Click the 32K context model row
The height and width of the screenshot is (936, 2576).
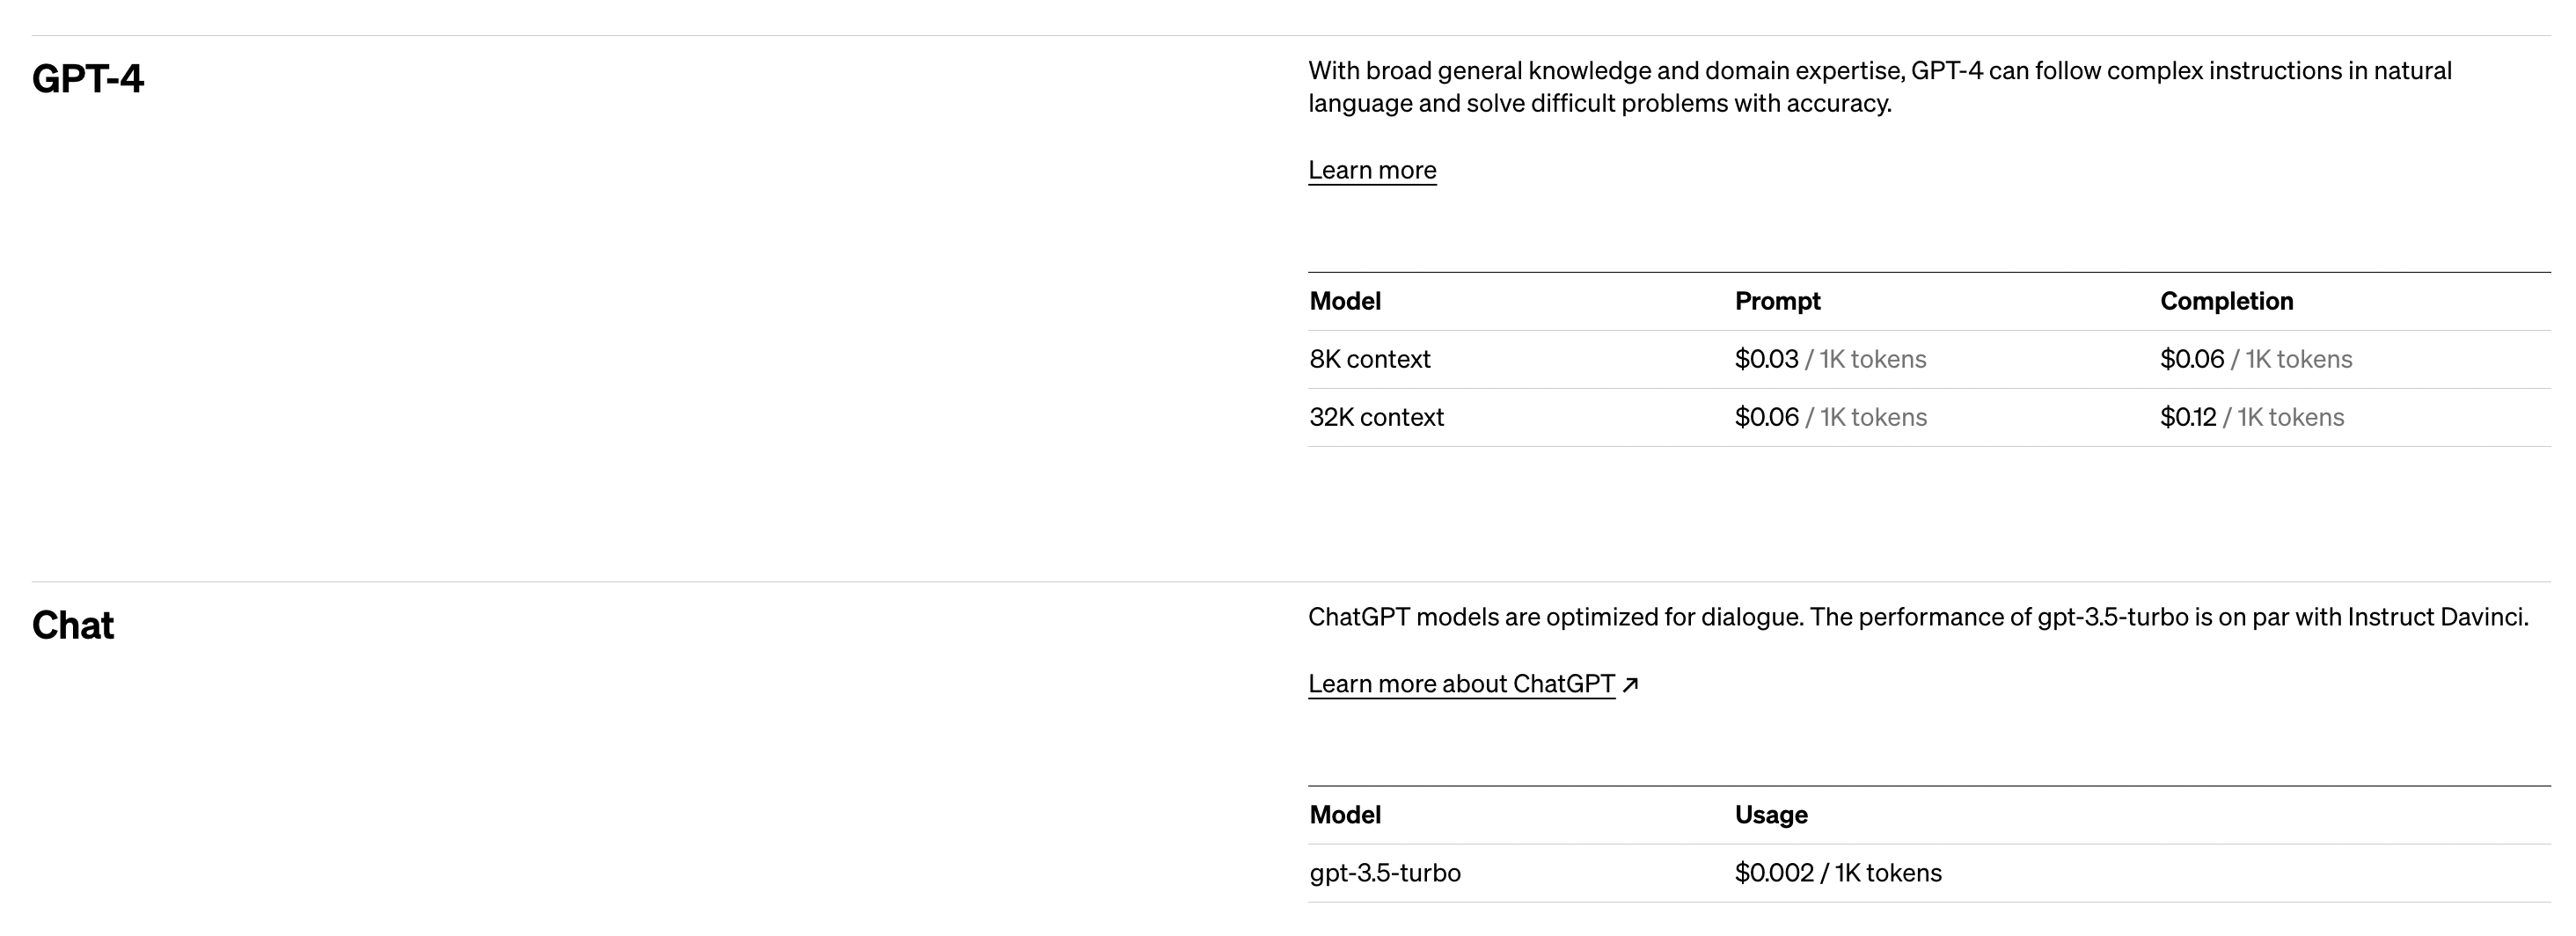coord(1929,417)
